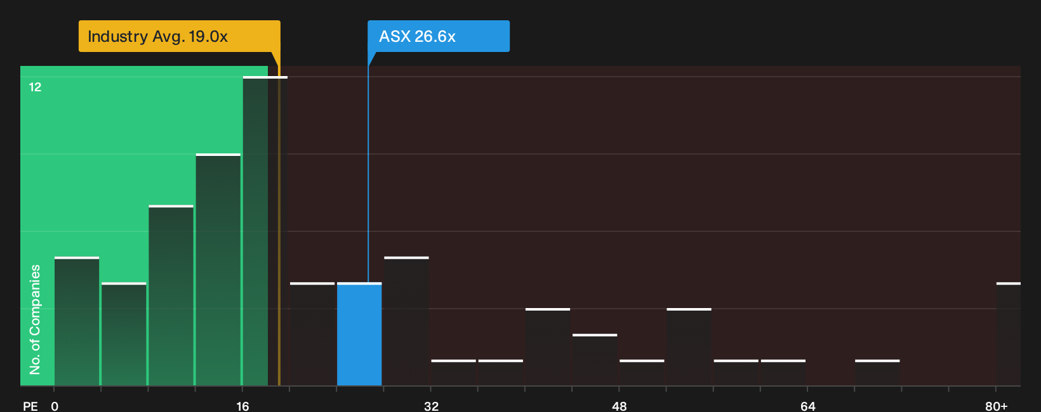Click the 80+ bar at the chart edge
This screenshot has height=412, width=1041.
(1008, 334)
